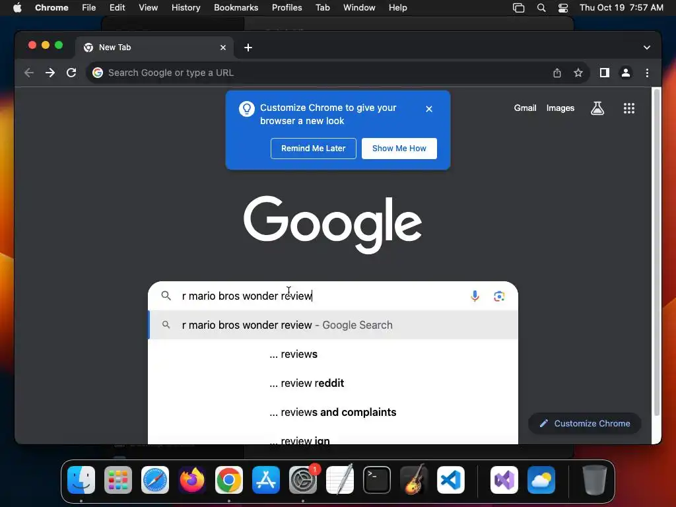676x507 pixels.
Task: Open the Bookmarks menu
Action: click(x=236, y=8)
